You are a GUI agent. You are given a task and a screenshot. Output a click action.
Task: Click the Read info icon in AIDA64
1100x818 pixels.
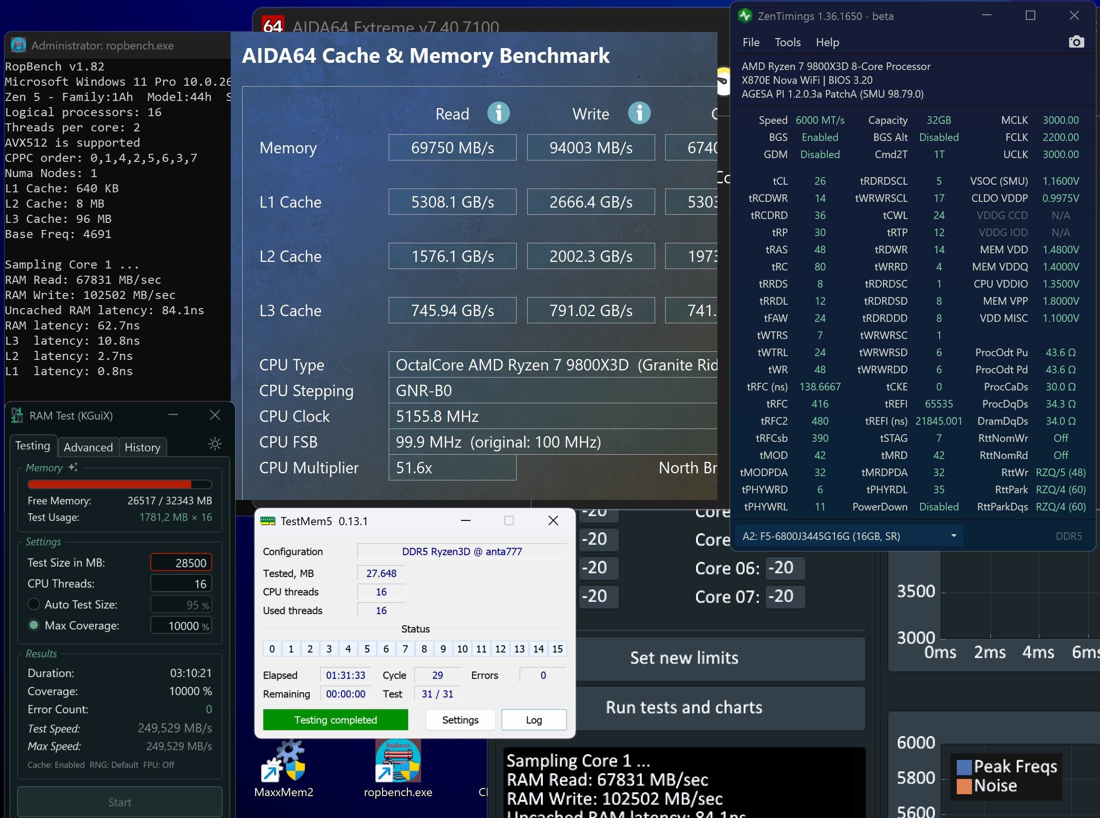pos(498,113)
